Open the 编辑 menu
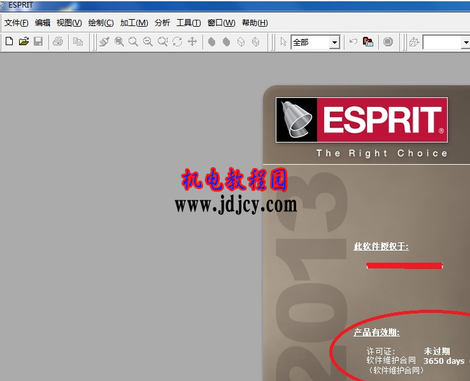 pyautogui.click(x=43, y=23)
